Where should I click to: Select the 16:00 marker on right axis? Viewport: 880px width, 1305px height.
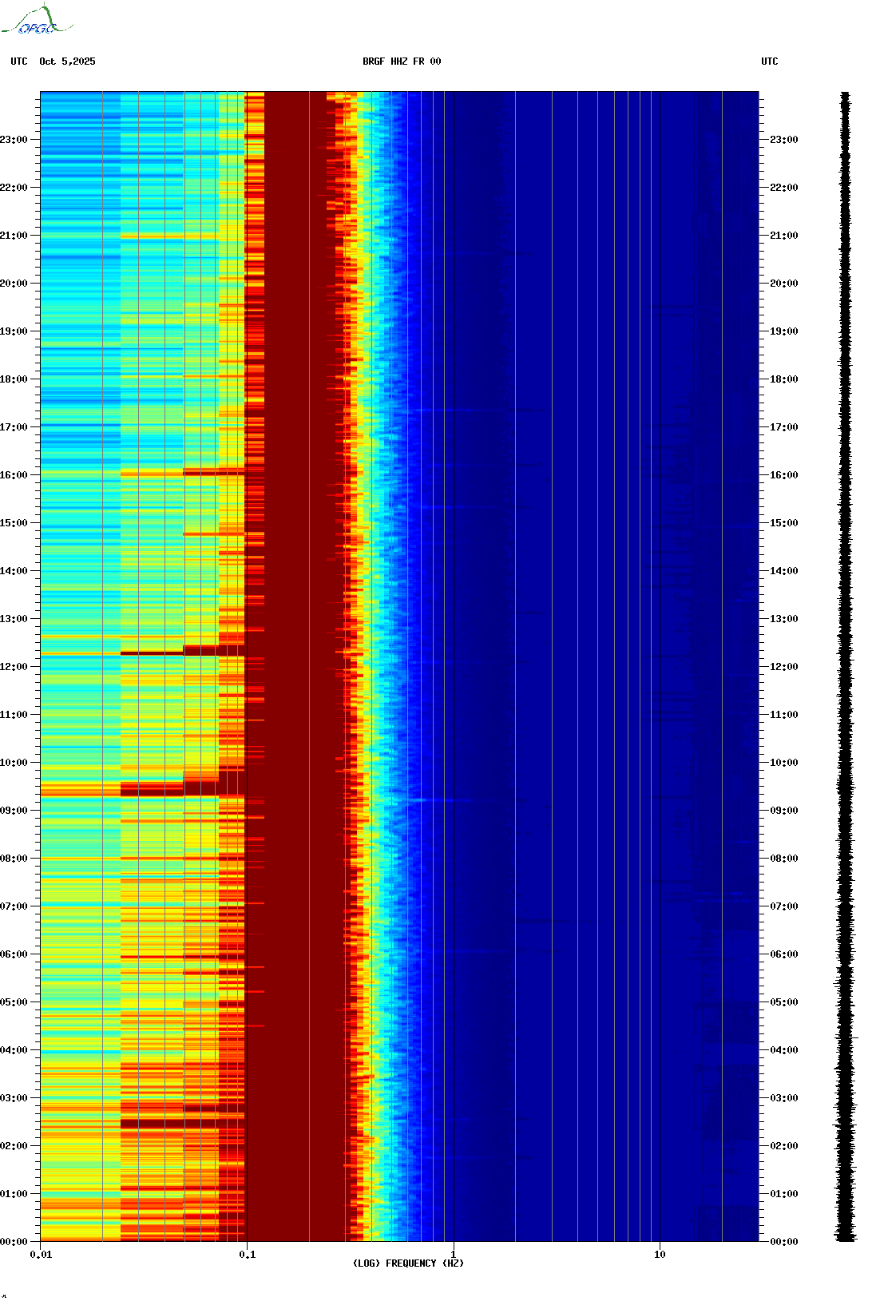pos(783,475)
